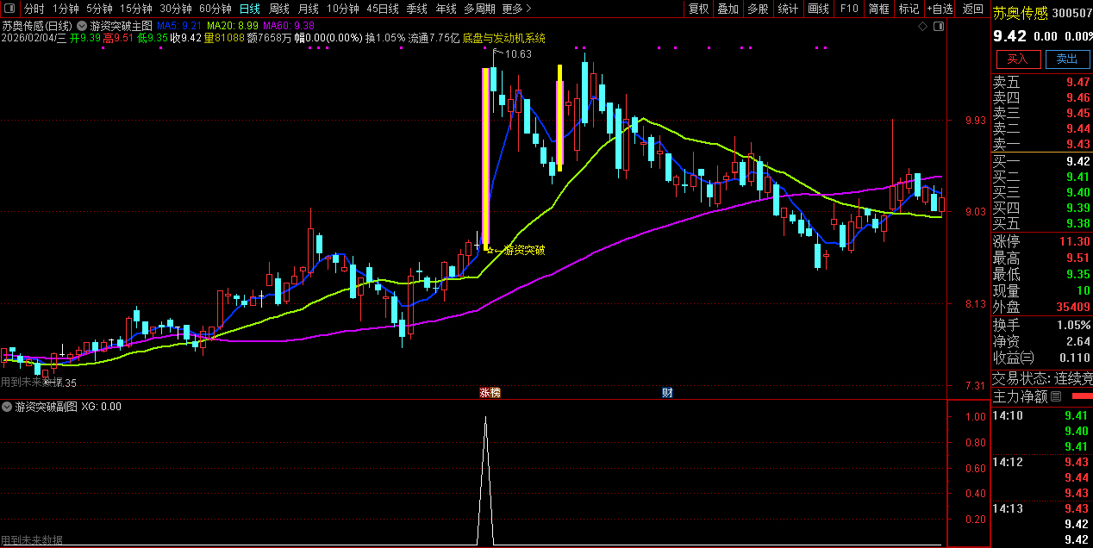Open the 标记 marking tool
Viewport: 1093px width, 548px height.
909,9
